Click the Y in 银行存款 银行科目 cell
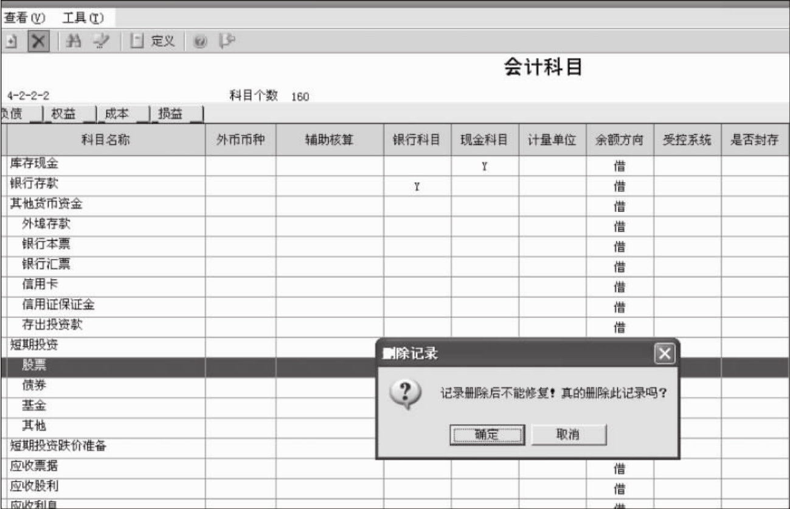Viewport: 790px width, 509px height. pos(417,187)
